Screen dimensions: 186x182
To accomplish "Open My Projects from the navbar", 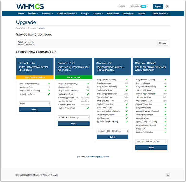I will click(128, 14).
